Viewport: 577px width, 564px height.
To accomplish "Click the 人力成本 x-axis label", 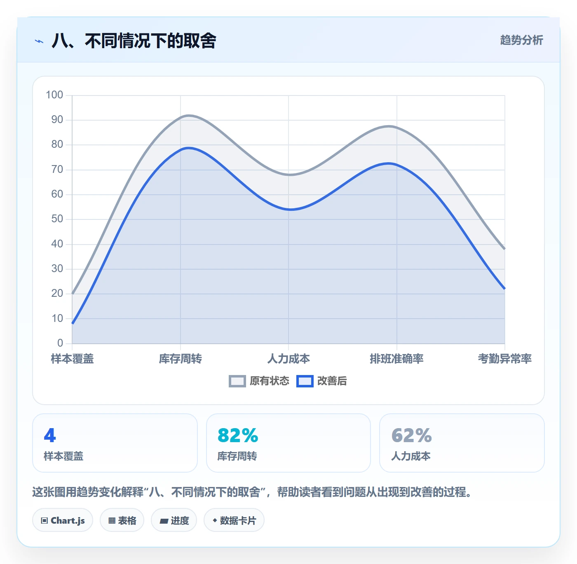I will 288,359.
